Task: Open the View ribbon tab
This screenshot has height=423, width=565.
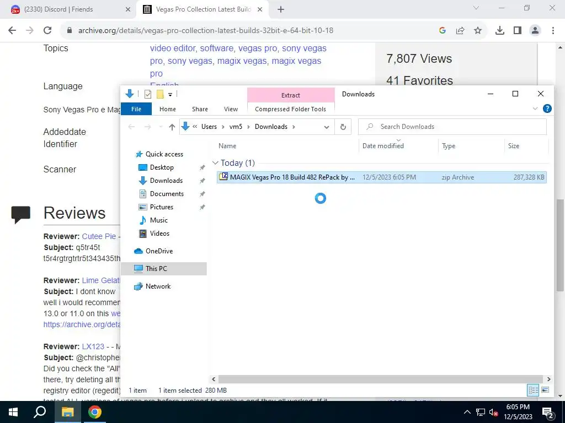Action: [231, 109]
